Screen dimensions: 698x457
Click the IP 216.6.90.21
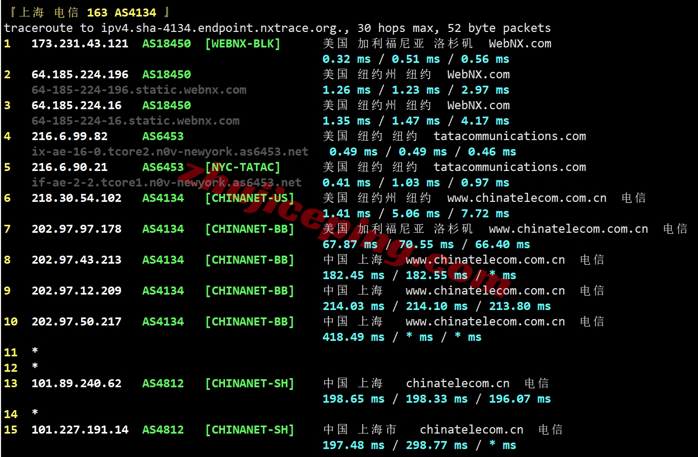(69, 167)
